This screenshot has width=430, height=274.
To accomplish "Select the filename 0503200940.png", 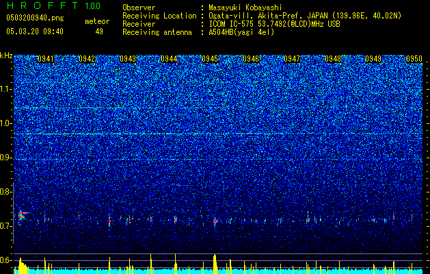I will (35, 18).
